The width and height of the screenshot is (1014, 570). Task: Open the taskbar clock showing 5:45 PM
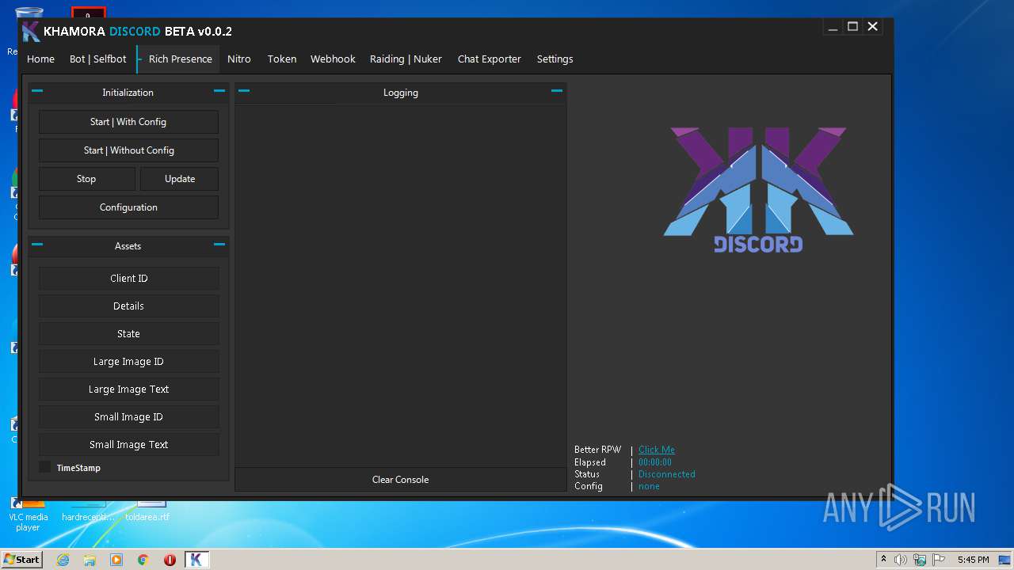[x=973, y=560]
